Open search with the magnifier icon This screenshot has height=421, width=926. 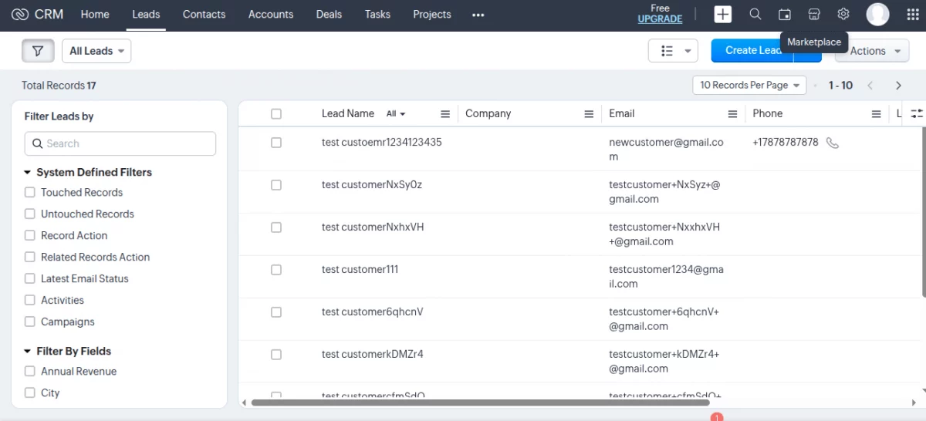click(755, 15)
